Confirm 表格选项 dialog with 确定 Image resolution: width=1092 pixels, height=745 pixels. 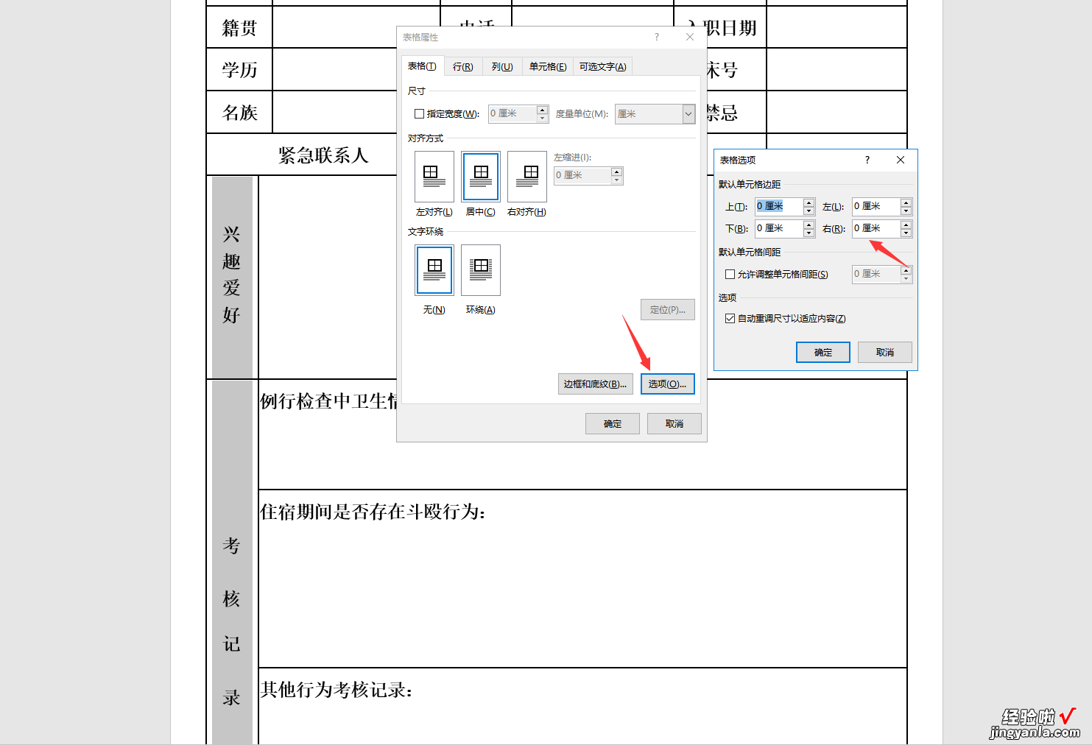tap(823, 353)
